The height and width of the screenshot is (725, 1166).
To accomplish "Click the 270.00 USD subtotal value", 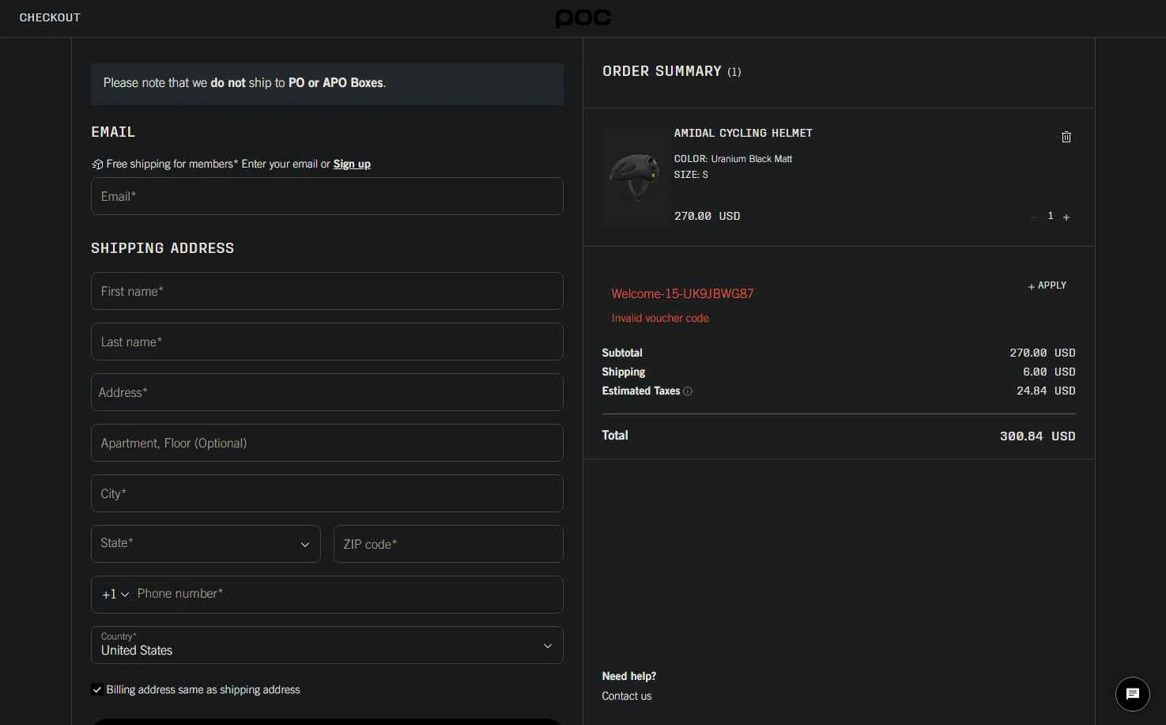I will (x=1042, y=353).
